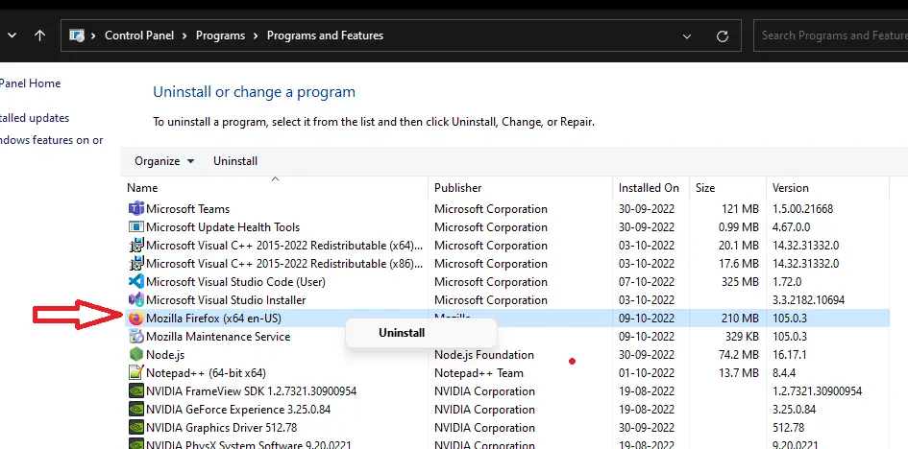The width and height of the screenshot is (908, 449).
Task: Click the Programs and Features breadcrumb
Action: pos(325,35)
